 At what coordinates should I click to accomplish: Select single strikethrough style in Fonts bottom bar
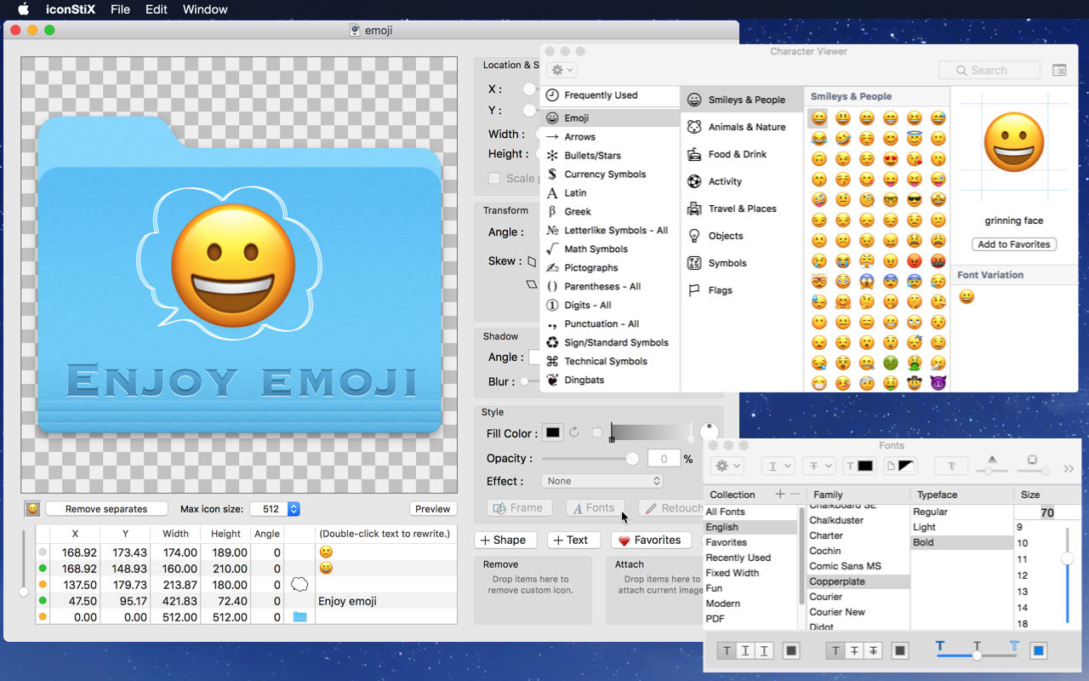tap(854, 650)
